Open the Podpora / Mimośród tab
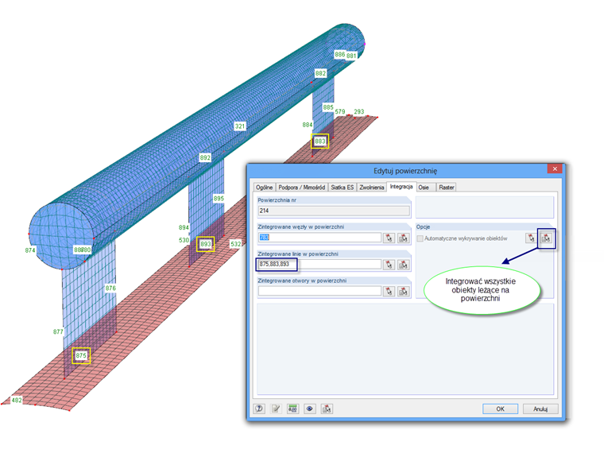Image resolution: width=604 pixels, height=453 pixels. 302,188
